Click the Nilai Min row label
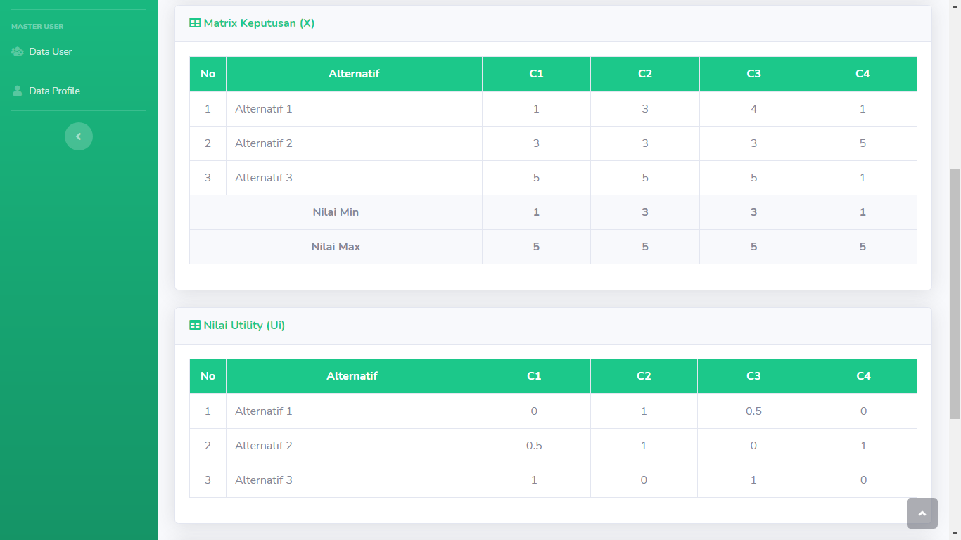 point(336,212)
